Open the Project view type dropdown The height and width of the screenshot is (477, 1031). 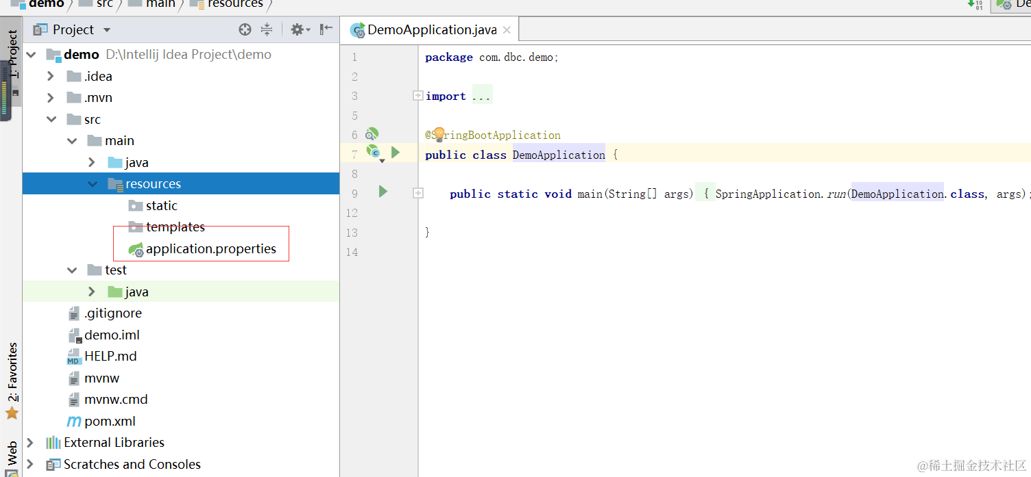click(107, 29)
